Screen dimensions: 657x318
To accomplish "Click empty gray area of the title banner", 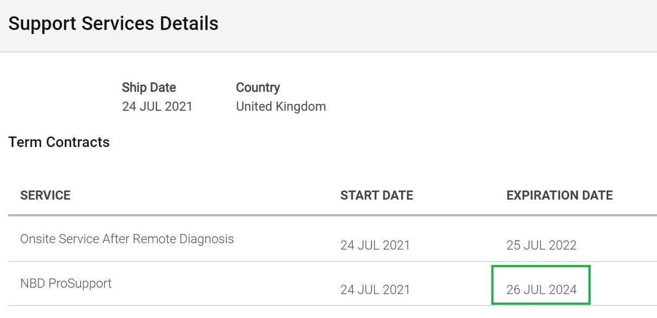I will coord(433,24).
